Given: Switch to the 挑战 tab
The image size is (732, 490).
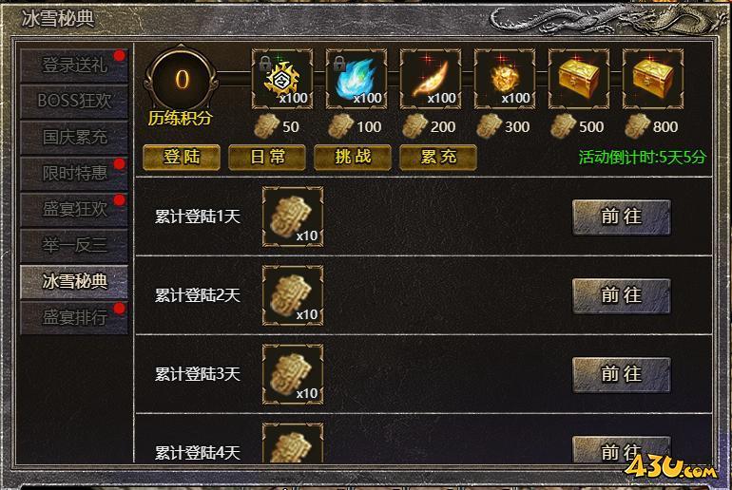Looking at the screenshot, I should [x=353, y=157].
